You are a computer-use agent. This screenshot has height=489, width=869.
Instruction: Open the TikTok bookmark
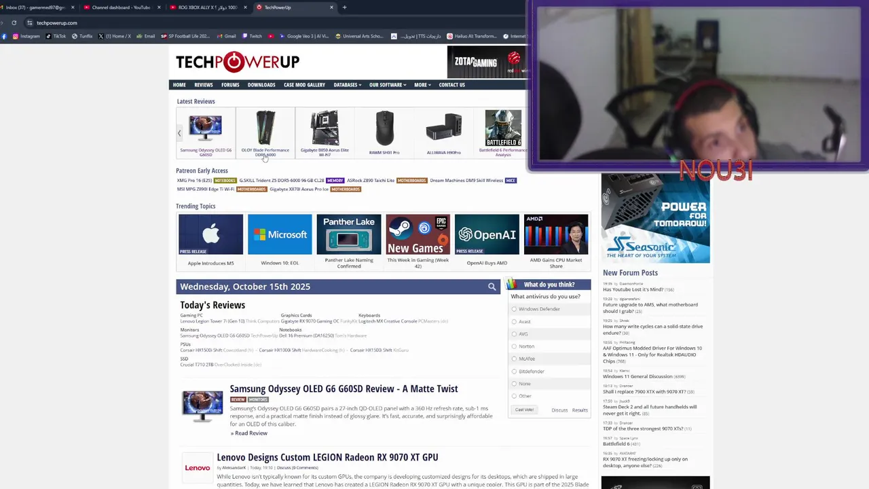tap(56, 36)
